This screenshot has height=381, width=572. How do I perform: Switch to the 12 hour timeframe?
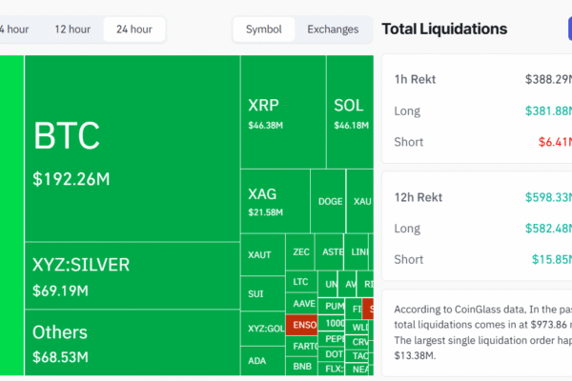pyautogui.click(x=72, y=30)
